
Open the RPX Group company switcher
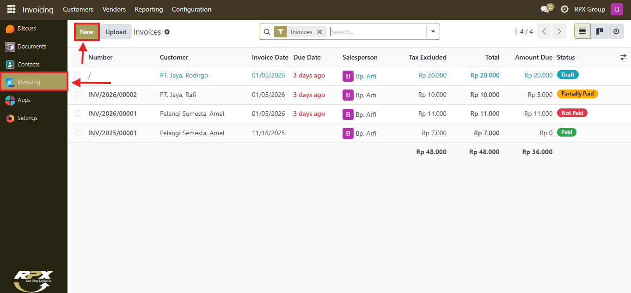(589, 9)
